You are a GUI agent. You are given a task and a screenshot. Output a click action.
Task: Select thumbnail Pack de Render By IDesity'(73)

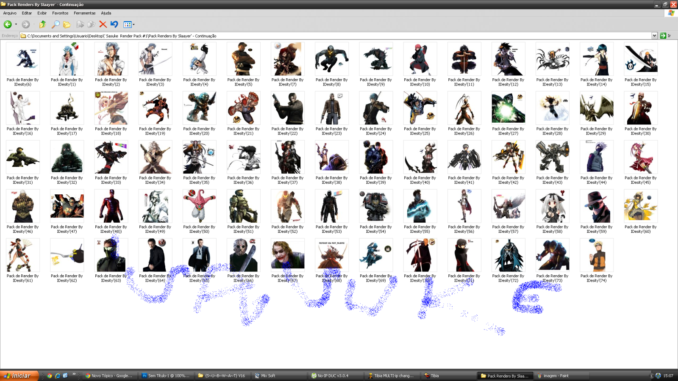[553, 255]
